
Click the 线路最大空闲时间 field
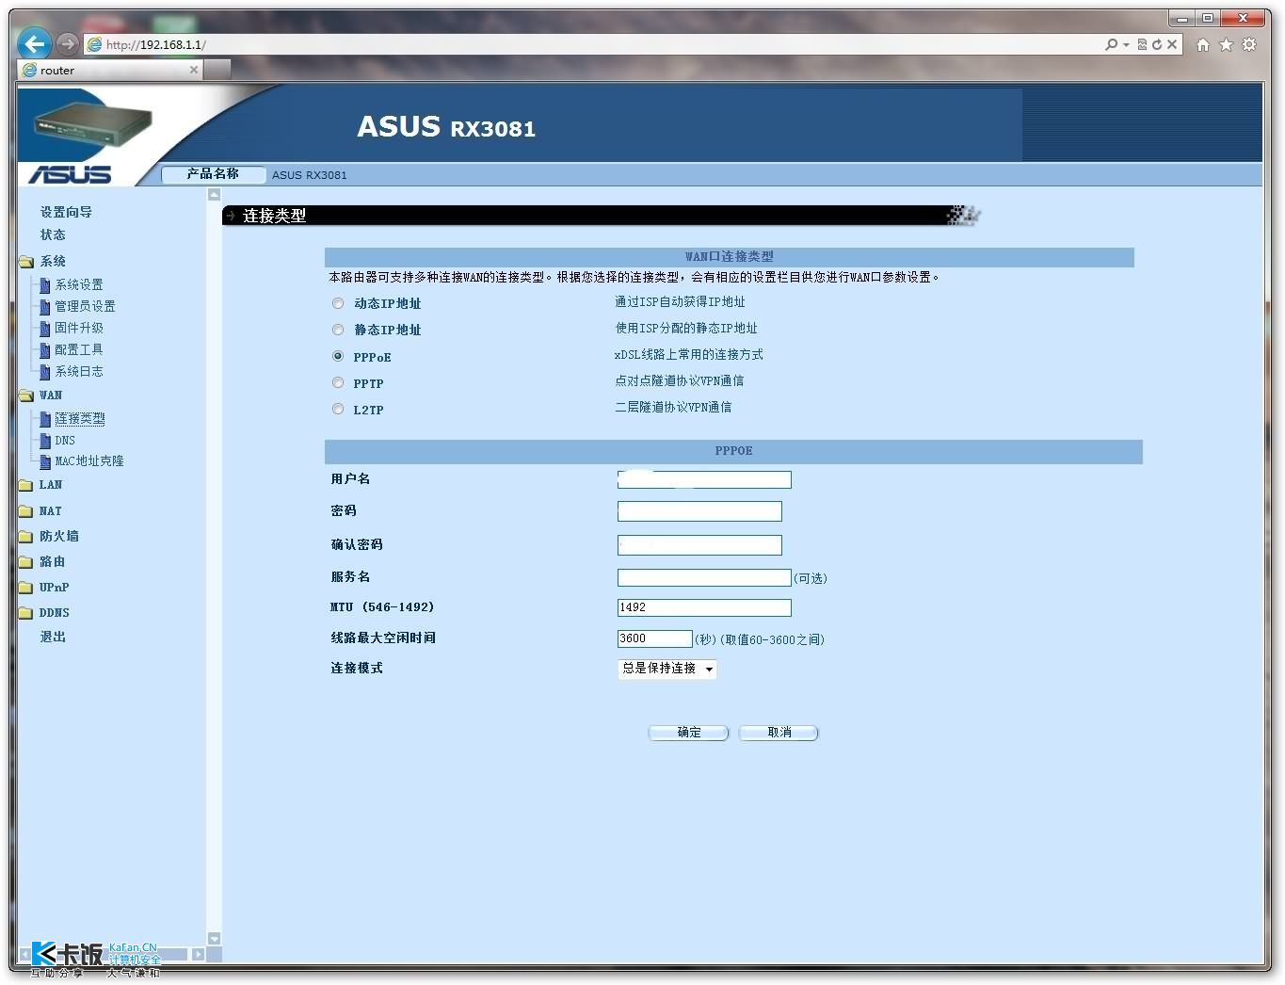point(655,638)
